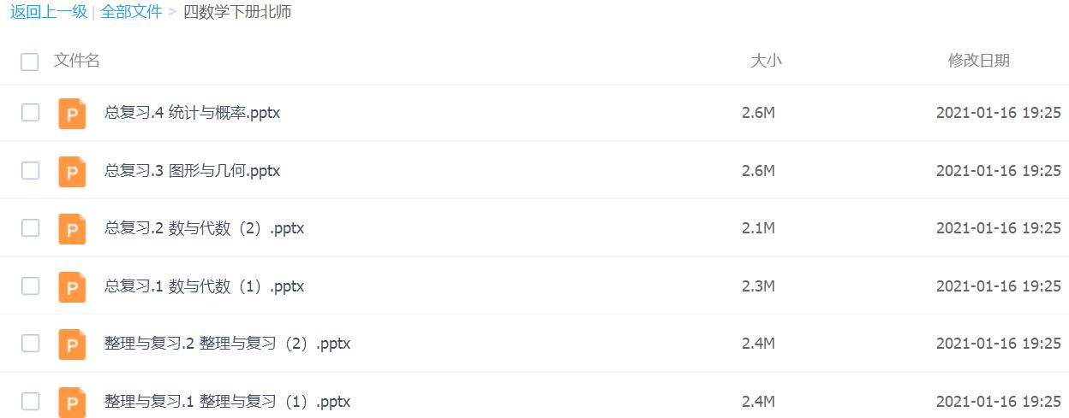The image size is (1069, 418).
Task: Click the pptx icon for 整理与复习.2
Action: tap(72, 344)
